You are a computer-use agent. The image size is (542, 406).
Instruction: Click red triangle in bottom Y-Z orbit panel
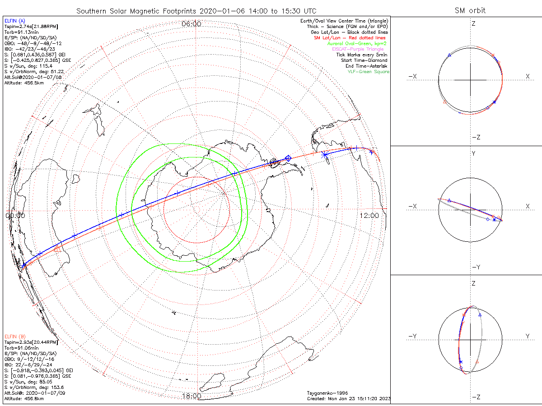click(477, 362)
